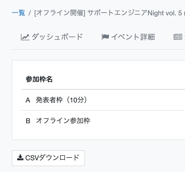Viewport: 185px width, 172px height.
Task: Click the blank area right of オフライン参加枠
Action: pyautogui.click(x=137, y=121)
